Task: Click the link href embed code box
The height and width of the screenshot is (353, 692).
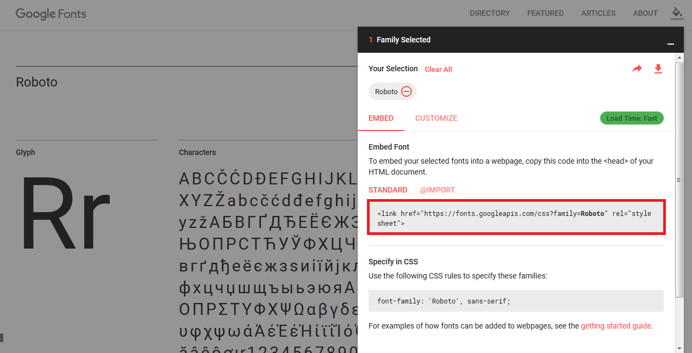Action: click(x=516, y=218)
